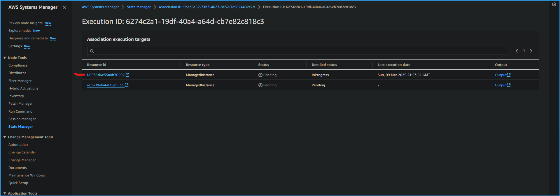Click the search magnifier icon

[92, 51]
